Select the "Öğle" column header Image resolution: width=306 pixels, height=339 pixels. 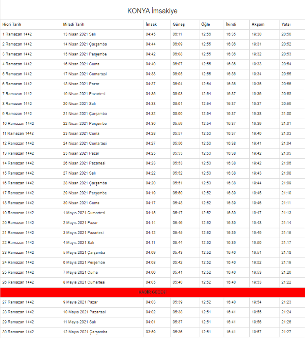click(x=205, y=24)
